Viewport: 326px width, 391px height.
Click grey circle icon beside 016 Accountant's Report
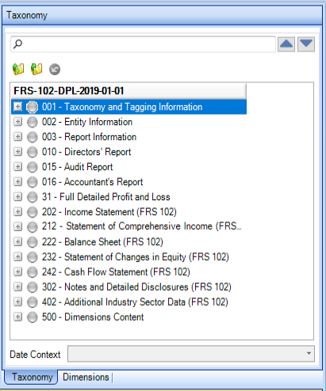[x=33, y=182]
